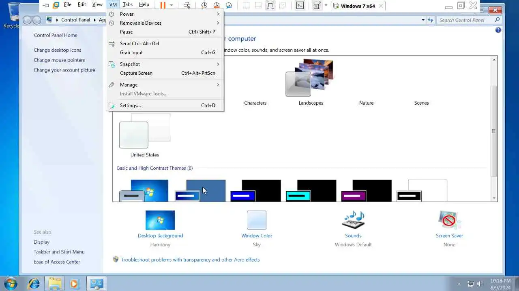Click Revert to Snapshot toolbar icon
Viewport: 519px width, 291px height.
(x=217, y=5)
